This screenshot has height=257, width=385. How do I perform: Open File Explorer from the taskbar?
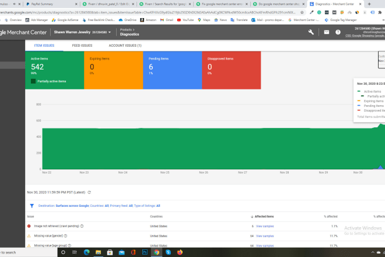point(98,252)
